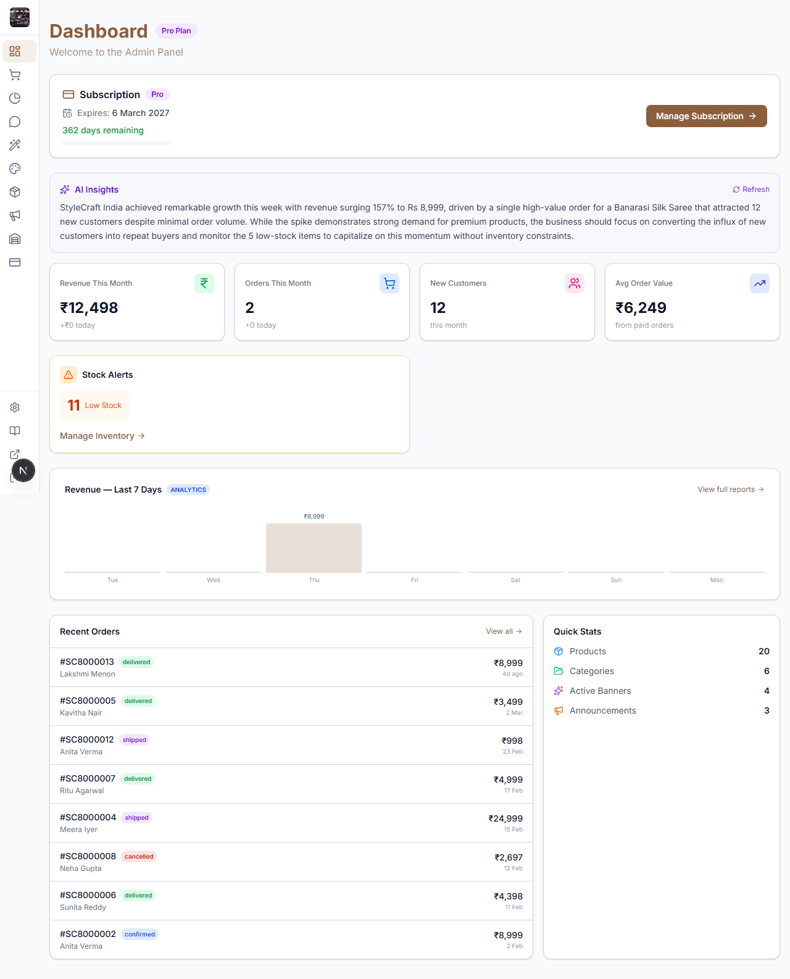Click the shipped tag on order #SC8000004
790x979 pixels.
(137, 818)
